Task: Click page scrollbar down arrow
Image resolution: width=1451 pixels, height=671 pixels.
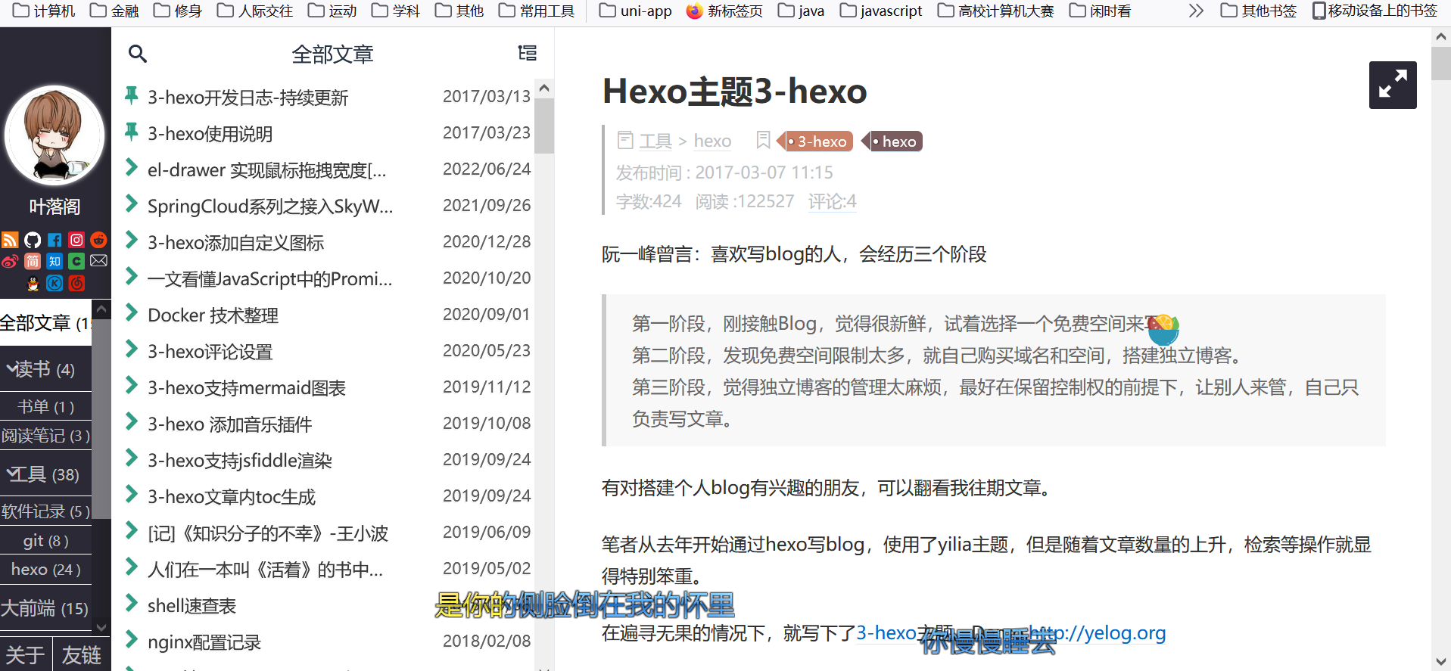Action: [1441, 661]
